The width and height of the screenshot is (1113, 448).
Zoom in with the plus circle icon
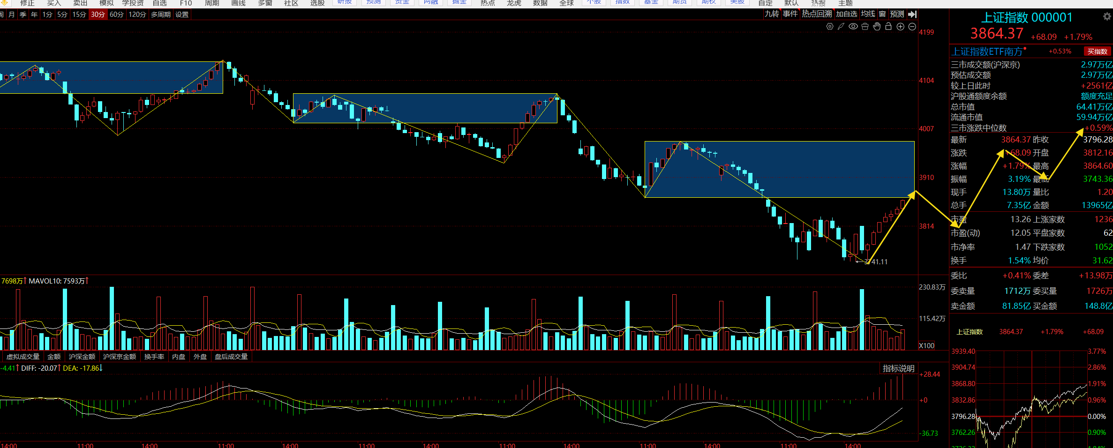pyautogui.click(x=901, y=27)
